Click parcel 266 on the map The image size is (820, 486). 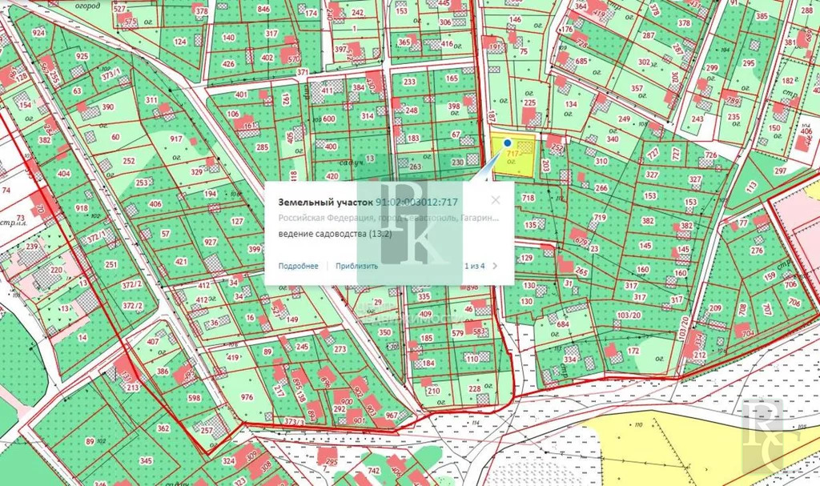click(x=601, y=188)
